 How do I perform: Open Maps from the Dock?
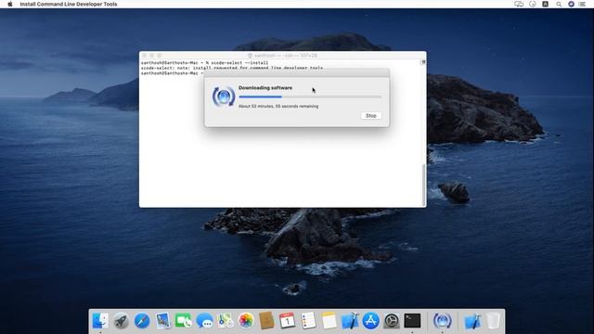coord(226,321)
